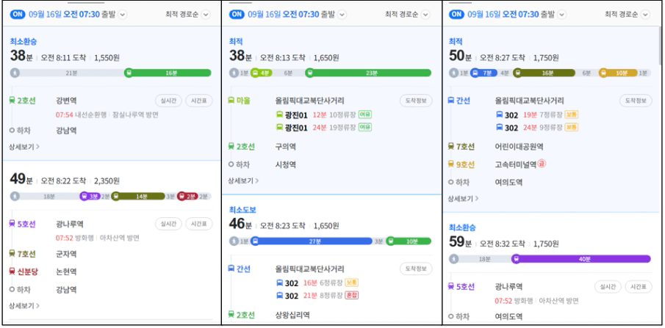
Task: Click the red 신분당 line icon beside 논현역
Action: [13, 271]
